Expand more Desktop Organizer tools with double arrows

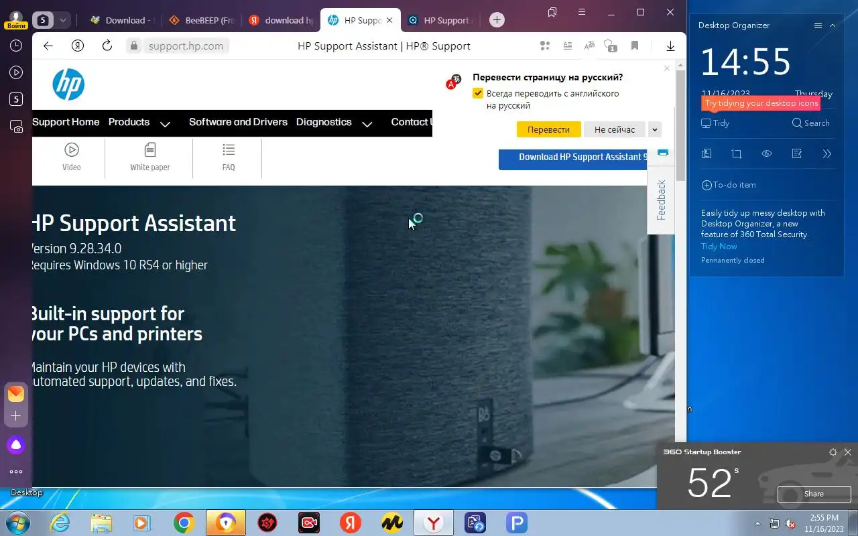827,153
